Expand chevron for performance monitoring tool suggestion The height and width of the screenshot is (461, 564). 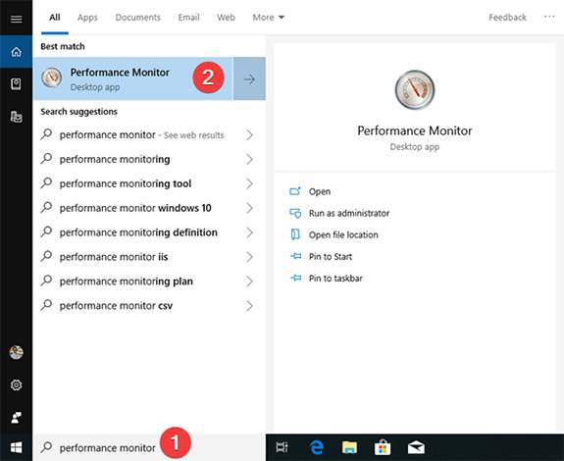[249, 183]
